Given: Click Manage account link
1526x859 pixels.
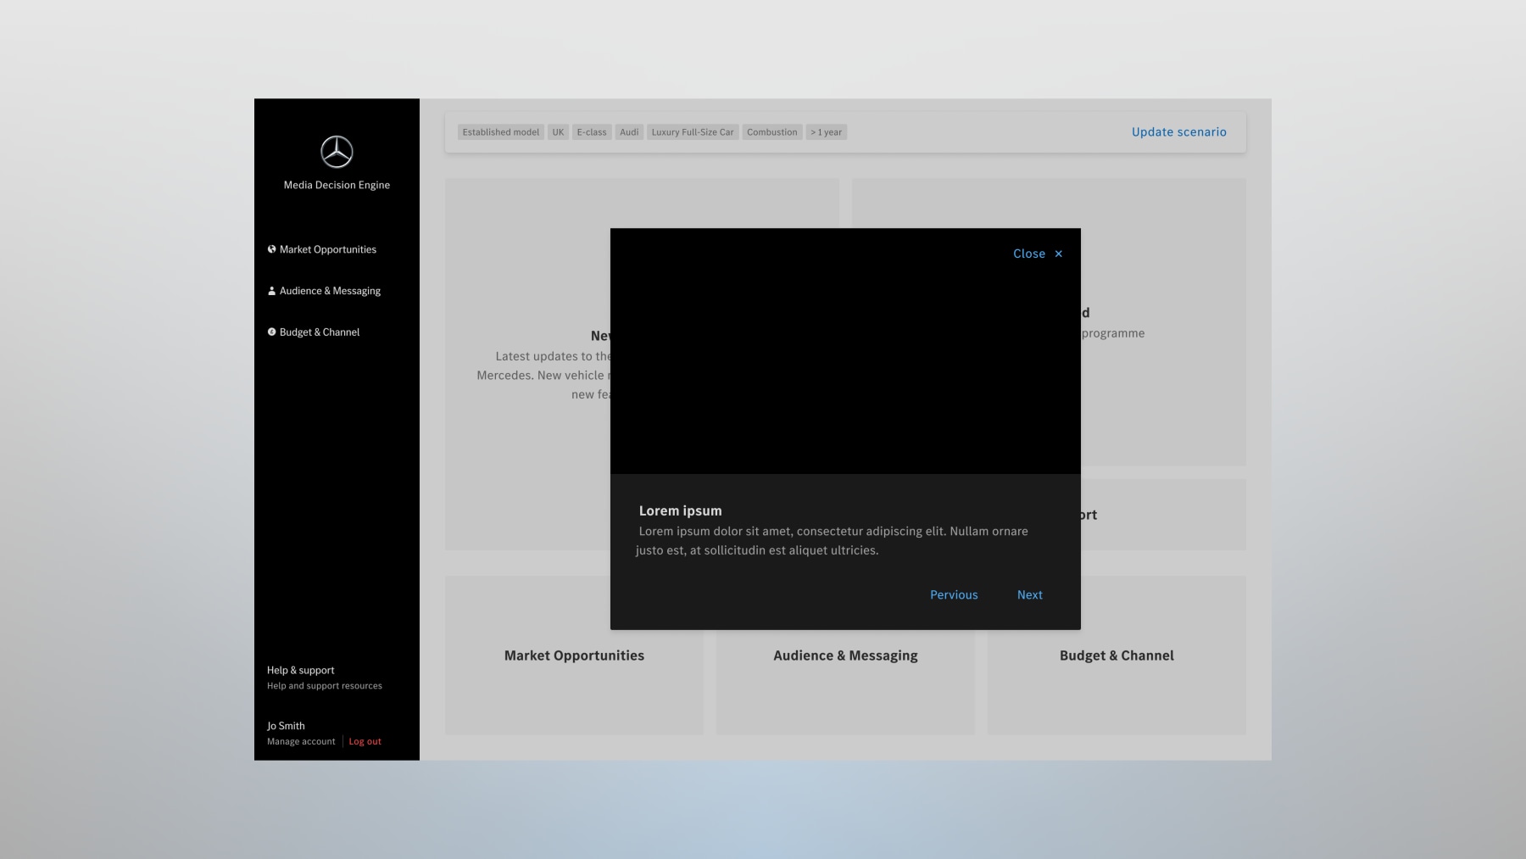Looking at the screenshot, I should click(301, 741).
